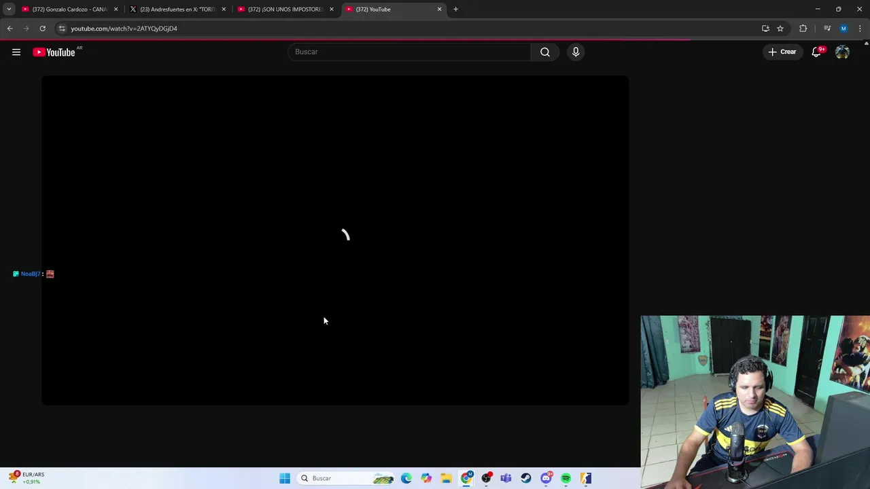Open a new tab with the plus button

tap(455, 10)
